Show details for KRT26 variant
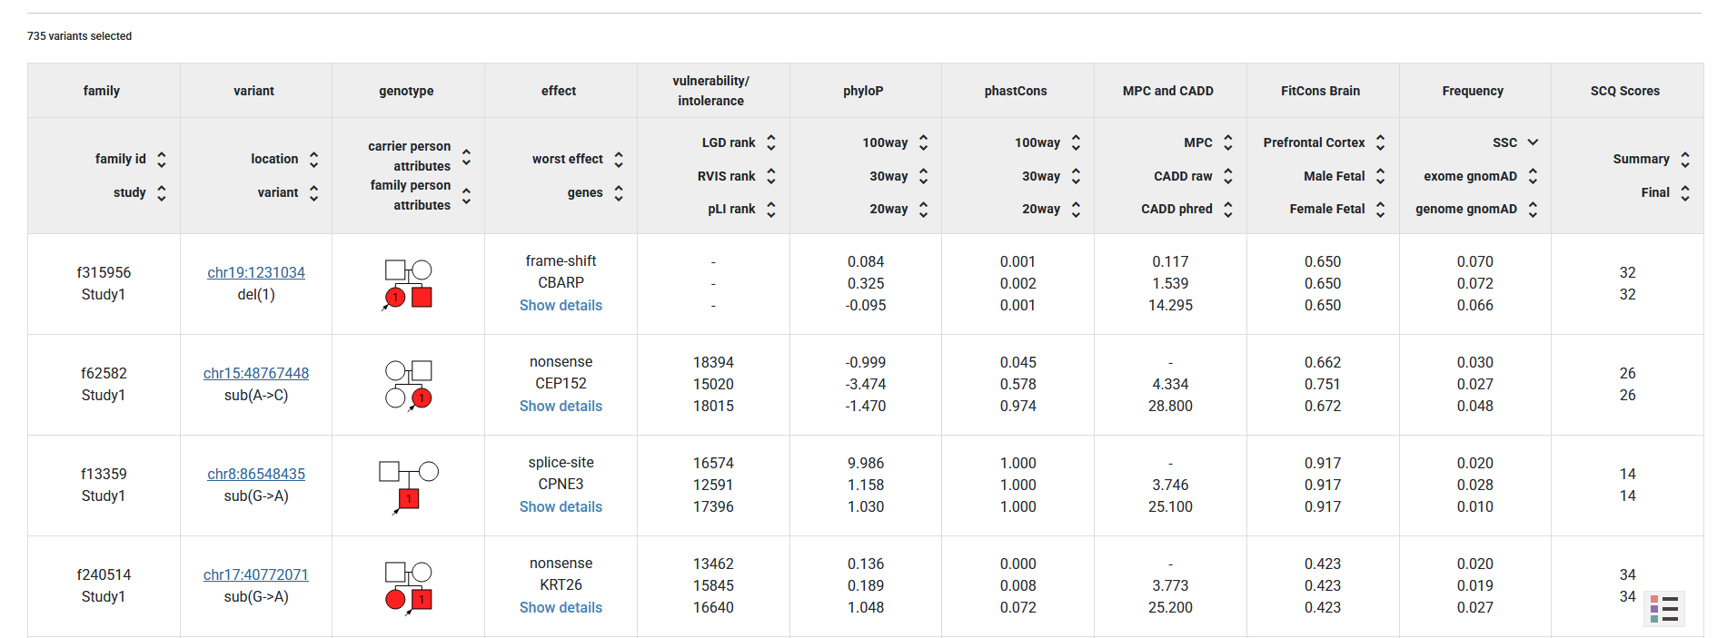The image size is (1727, 638). [561, 607]
